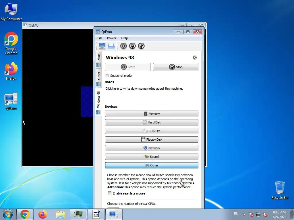This screenshot has height=220, width=294.
Task: Click the QEMU window taskbar icon
Action: 96,214
